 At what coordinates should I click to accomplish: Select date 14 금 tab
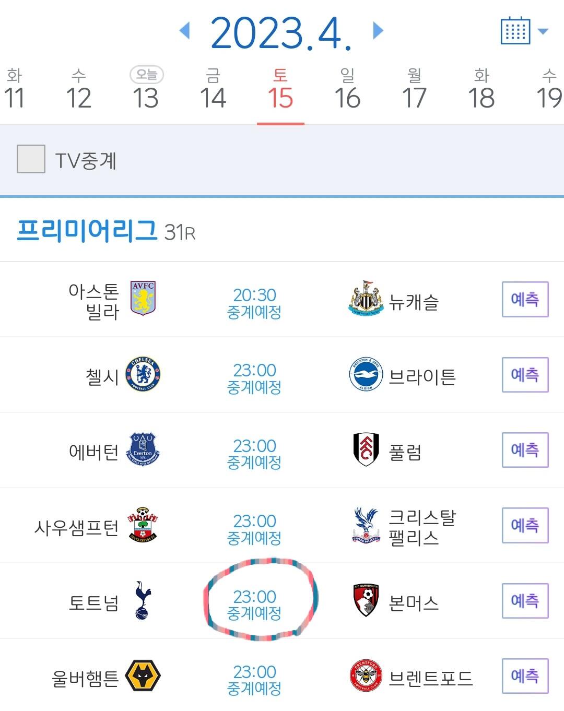click(x=213, y=90)
